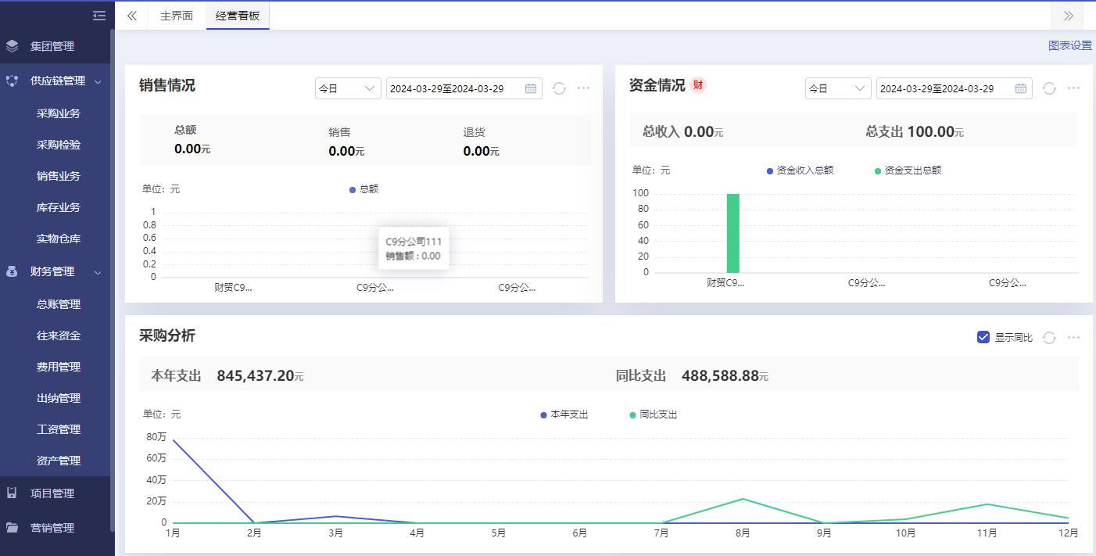The height and width of the screenshot is (556, 1096).
Task: Refresh the 采购分析 chart
Action: pos(1049,337)
